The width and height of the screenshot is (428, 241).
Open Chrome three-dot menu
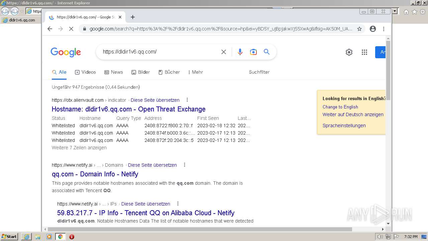[384, 29]
